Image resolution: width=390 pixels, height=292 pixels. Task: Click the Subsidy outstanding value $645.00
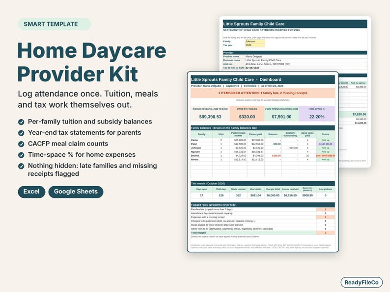[x=294, y=148]
